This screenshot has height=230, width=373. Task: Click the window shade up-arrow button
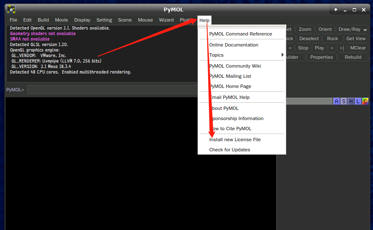click(336, 10)
